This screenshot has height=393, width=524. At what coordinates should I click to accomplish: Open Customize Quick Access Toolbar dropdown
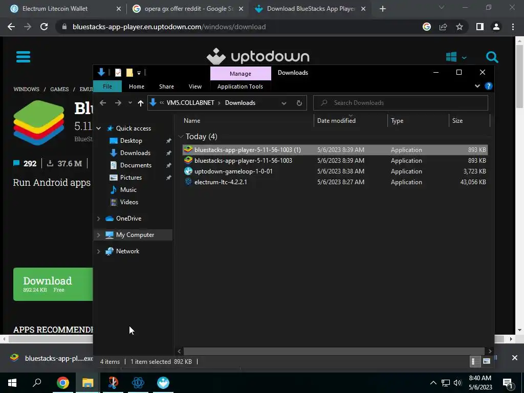[139, 73]
